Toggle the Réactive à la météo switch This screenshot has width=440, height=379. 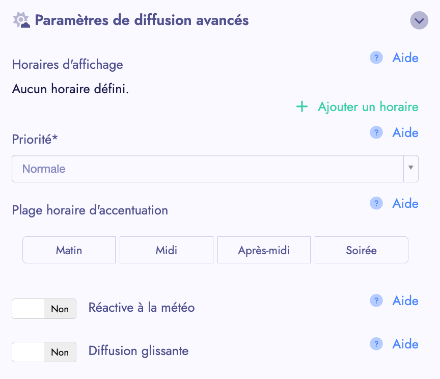pos(44,309)
